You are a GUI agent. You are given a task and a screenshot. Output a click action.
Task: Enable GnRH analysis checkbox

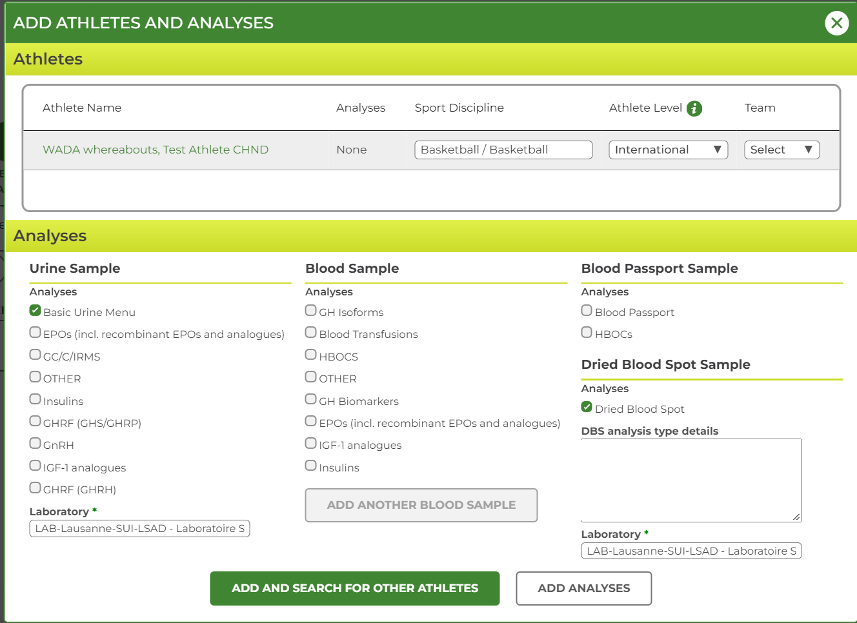point(35,443)
